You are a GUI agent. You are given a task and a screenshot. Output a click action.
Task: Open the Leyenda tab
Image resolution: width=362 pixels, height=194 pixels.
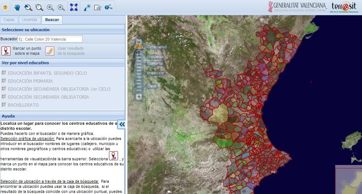30,20
